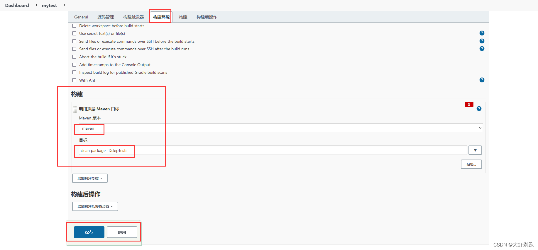Check Delete workspace before build starts

pos(74,26)
